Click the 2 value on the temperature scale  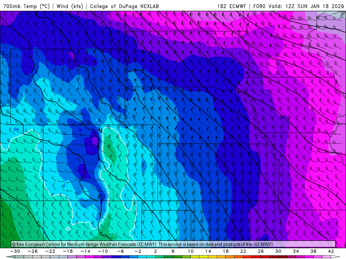coord(155,251)
